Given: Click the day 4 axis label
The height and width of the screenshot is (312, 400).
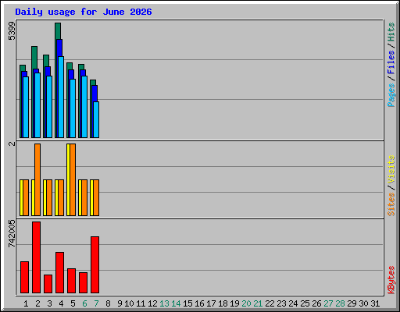Looking at the screenshot, I should coord(61,303).
